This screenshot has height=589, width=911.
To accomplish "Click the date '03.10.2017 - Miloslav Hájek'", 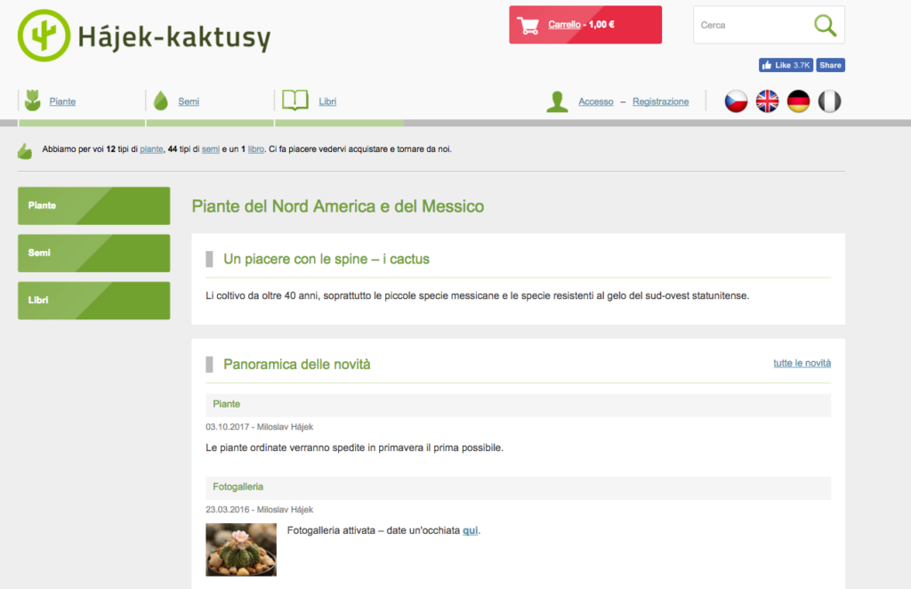I will click(x=259, y=427).
